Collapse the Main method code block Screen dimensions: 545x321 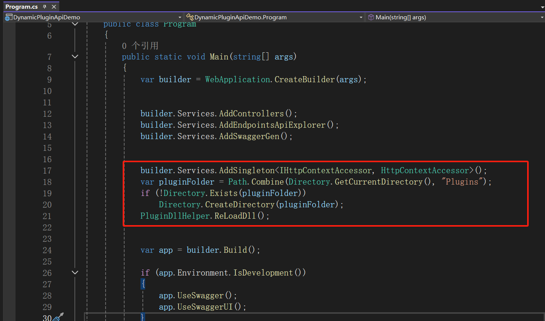click(75, 56)
